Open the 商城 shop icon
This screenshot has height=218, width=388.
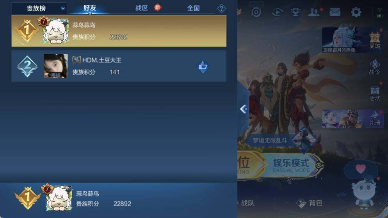(x=375, y=40)
